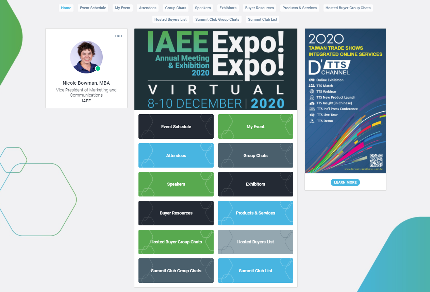Open Buyer Resources top nav item

coord(260,8)
